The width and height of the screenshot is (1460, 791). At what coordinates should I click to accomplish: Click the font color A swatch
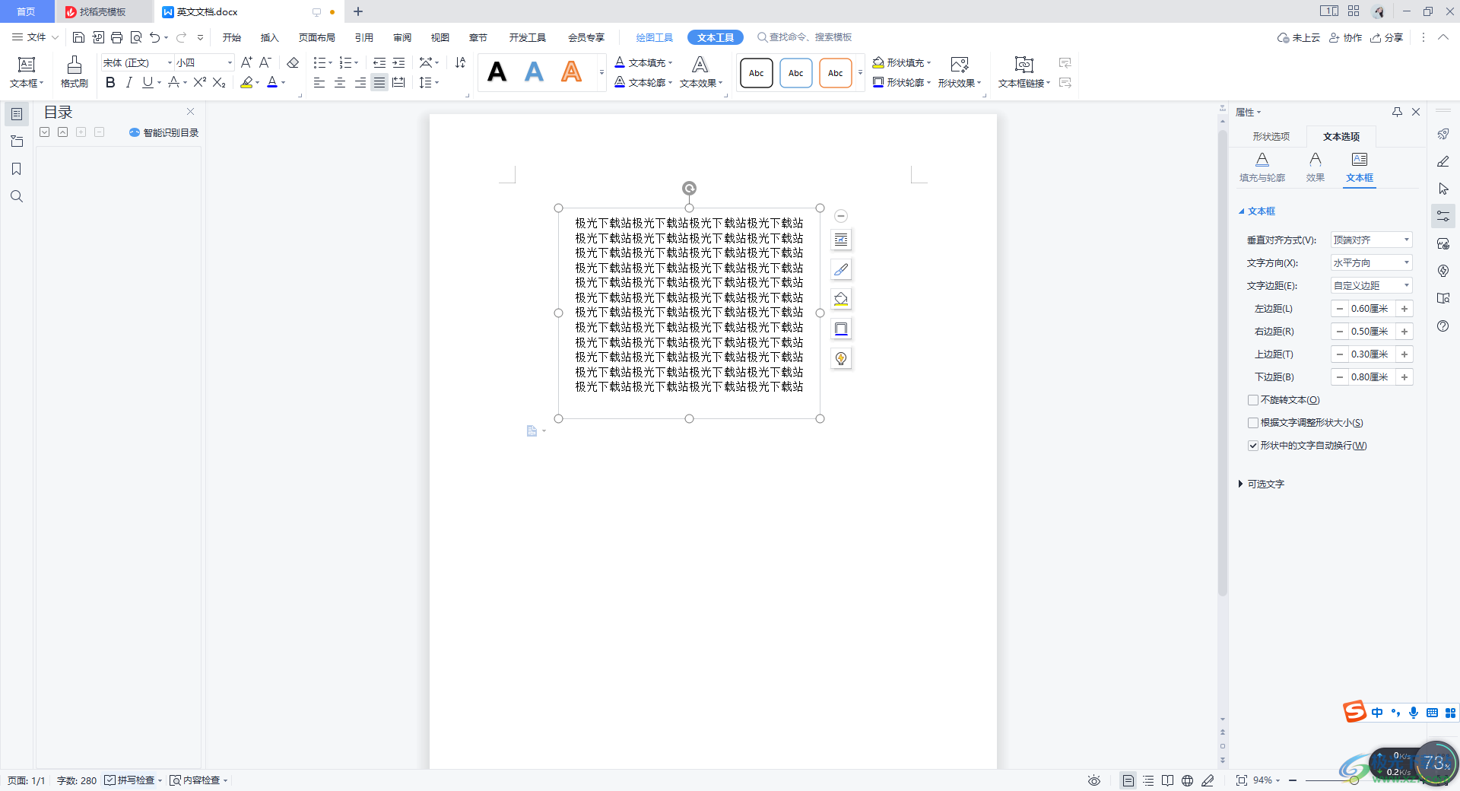272,82
